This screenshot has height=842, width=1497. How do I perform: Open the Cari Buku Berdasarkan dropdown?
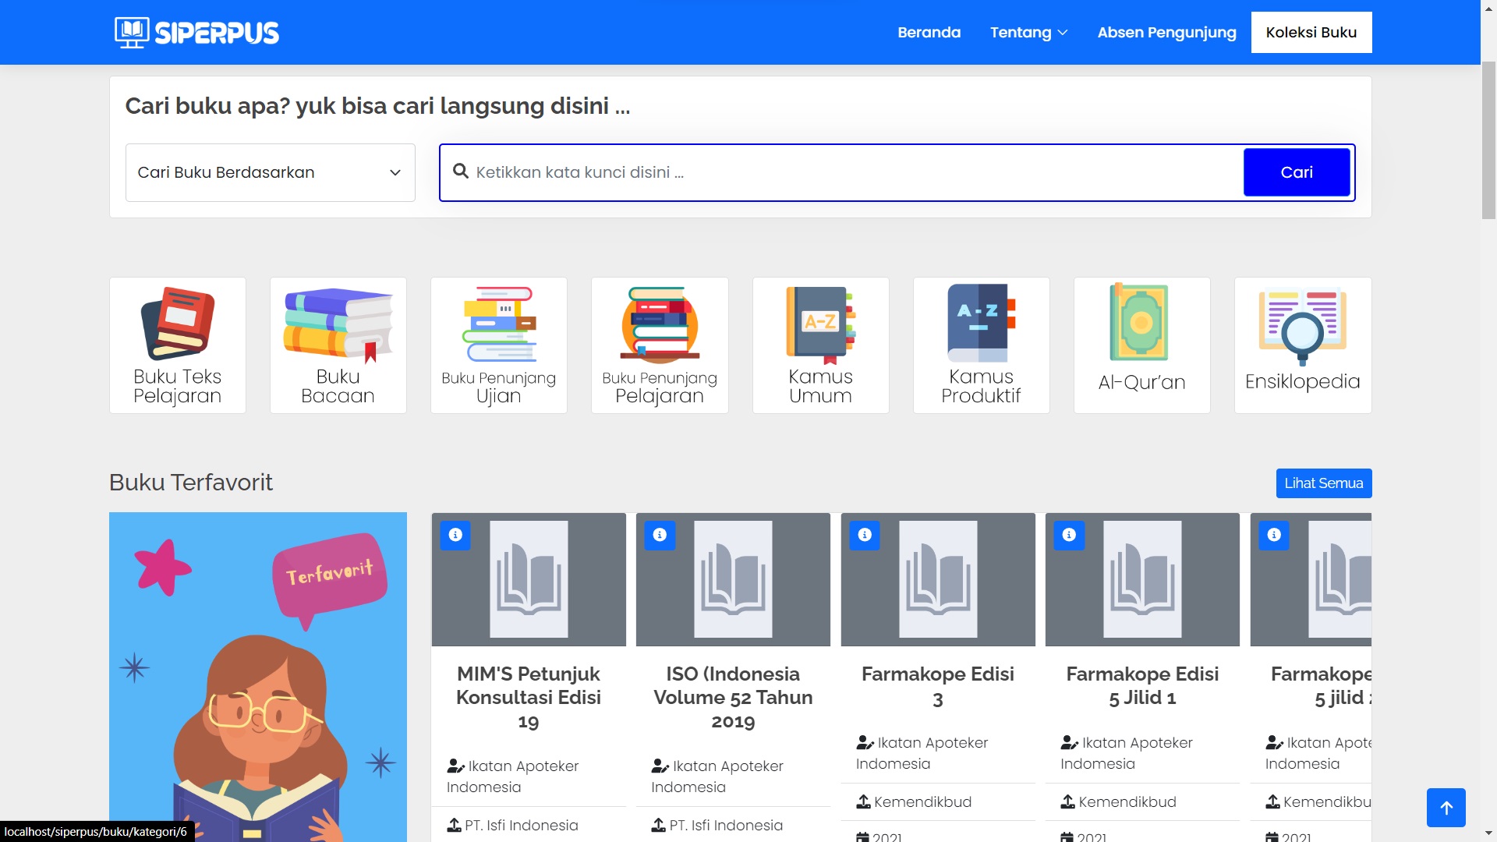(270, 172)
